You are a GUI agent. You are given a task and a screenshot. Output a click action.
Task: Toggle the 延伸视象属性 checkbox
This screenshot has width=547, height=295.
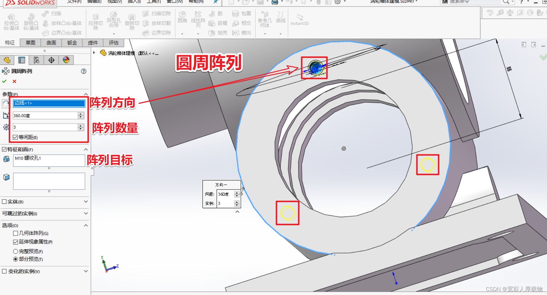pyautogui.click(x=16, y=242)
